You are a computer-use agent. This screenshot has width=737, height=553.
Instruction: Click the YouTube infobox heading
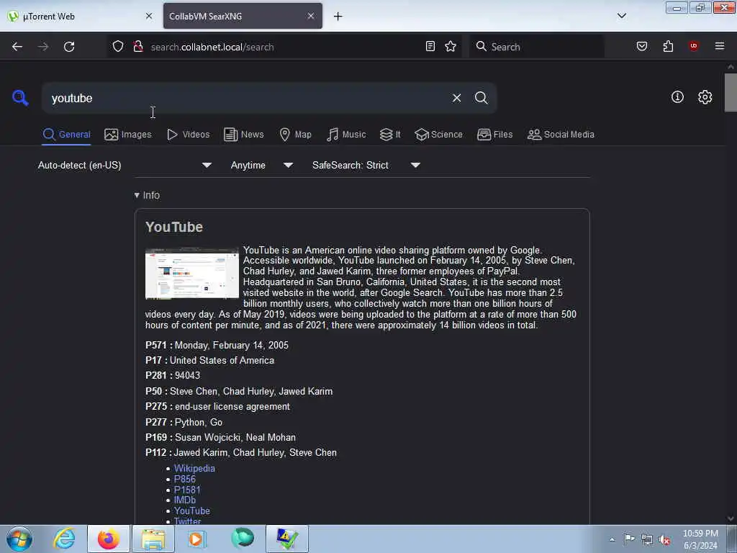coord(174,227)
